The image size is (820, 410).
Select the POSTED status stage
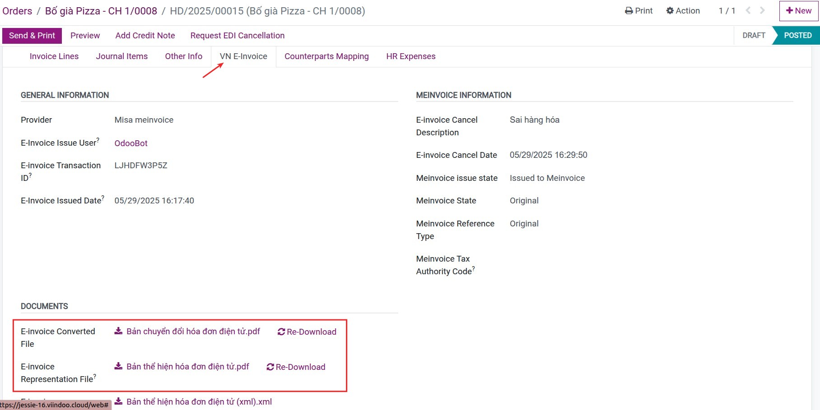coord(797,36)
